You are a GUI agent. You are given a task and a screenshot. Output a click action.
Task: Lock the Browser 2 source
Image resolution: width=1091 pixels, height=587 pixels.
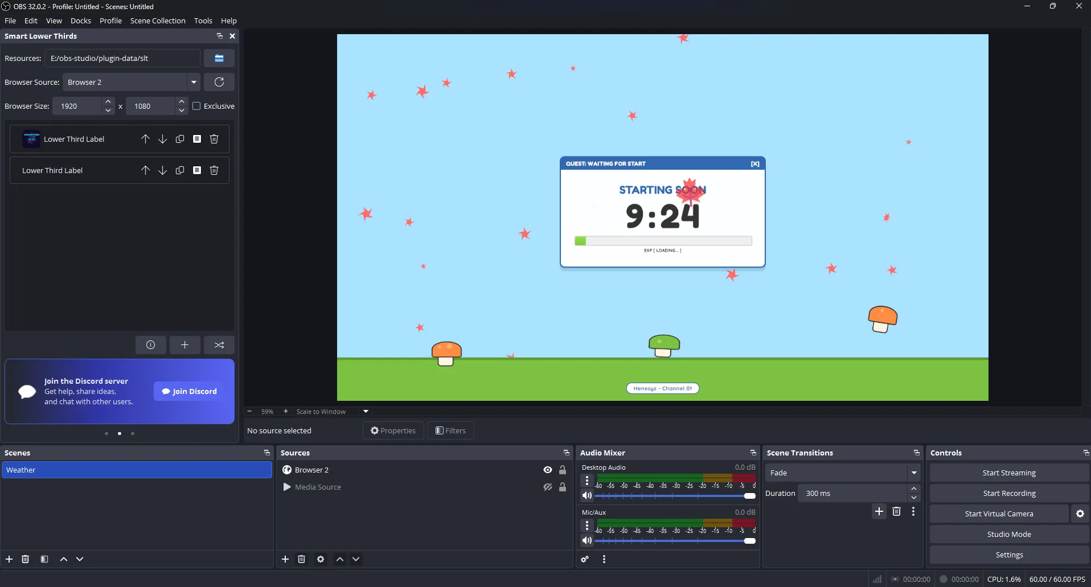(563, 470)
